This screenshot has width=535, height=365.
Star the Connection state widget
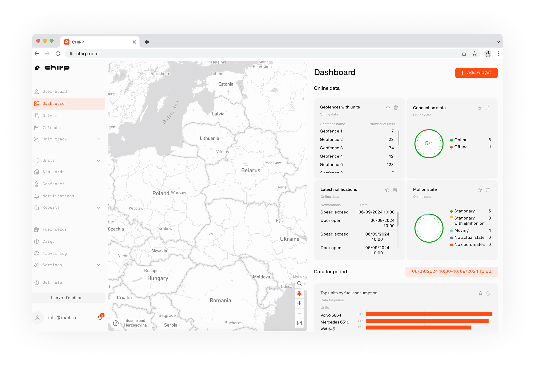[480, 108]
